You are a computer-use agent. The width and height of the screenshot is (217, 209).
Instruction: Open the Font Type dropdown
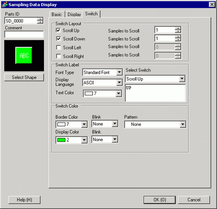click(119, 73)
